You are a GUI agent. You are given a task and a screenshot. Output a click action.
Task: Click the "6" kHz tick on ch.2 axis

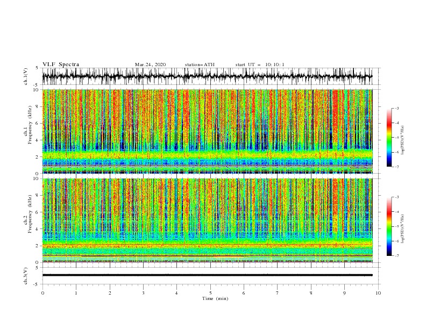click(x=37, y=212)
